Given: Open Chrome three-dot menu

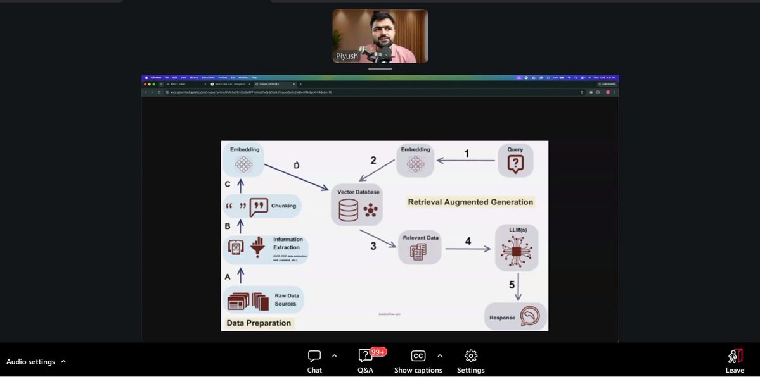Looking at the screenshot, I should [x=615, y=92].
